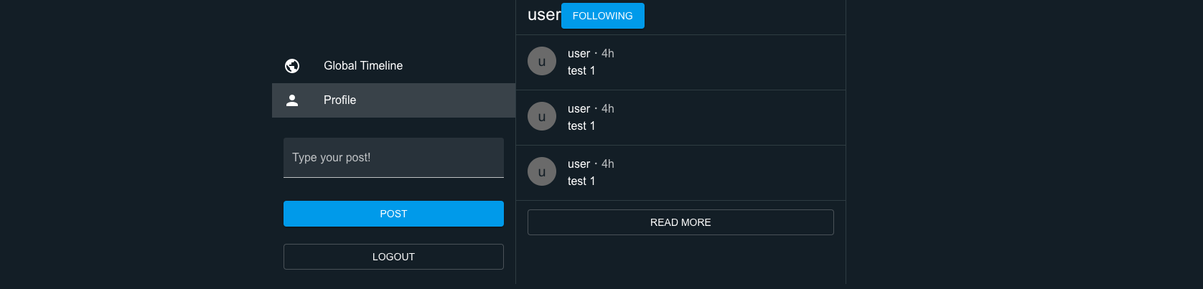Click the username in the third post
Image resolution: width=1203 pixels, height=289 pixels.
[x=579, y=164]
